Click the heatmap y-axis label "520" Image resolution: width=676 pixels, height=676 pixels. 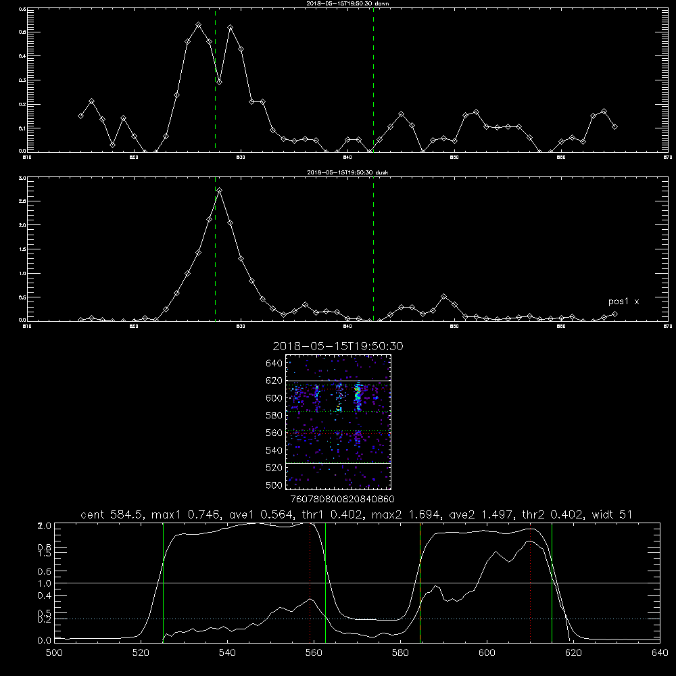pos(274,468)
